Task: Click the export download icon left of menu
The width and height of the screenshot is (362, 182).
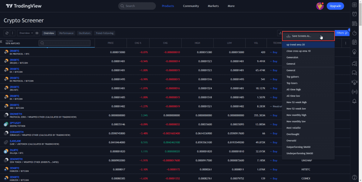Action: (x=280, y=33)
